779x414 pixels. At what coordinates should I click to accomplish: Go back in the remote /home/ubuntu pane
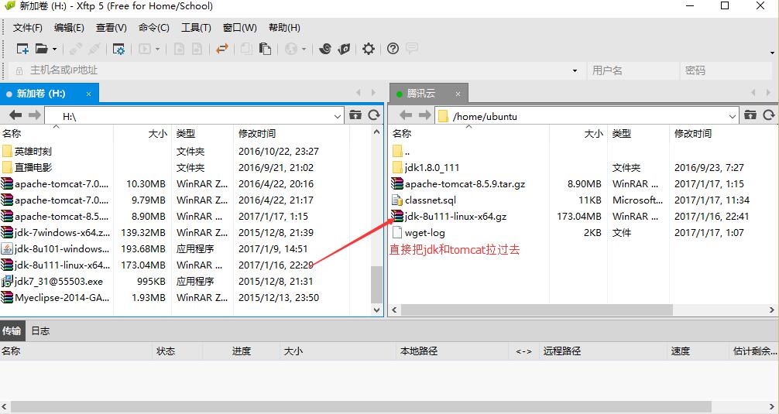coord(406,115)
